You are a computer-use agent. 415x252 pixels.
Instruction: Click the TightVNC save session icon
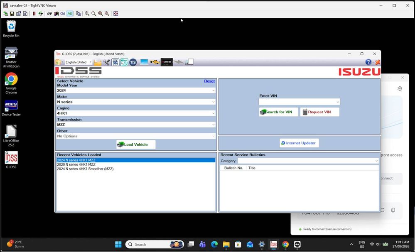[x=12, y=13]
